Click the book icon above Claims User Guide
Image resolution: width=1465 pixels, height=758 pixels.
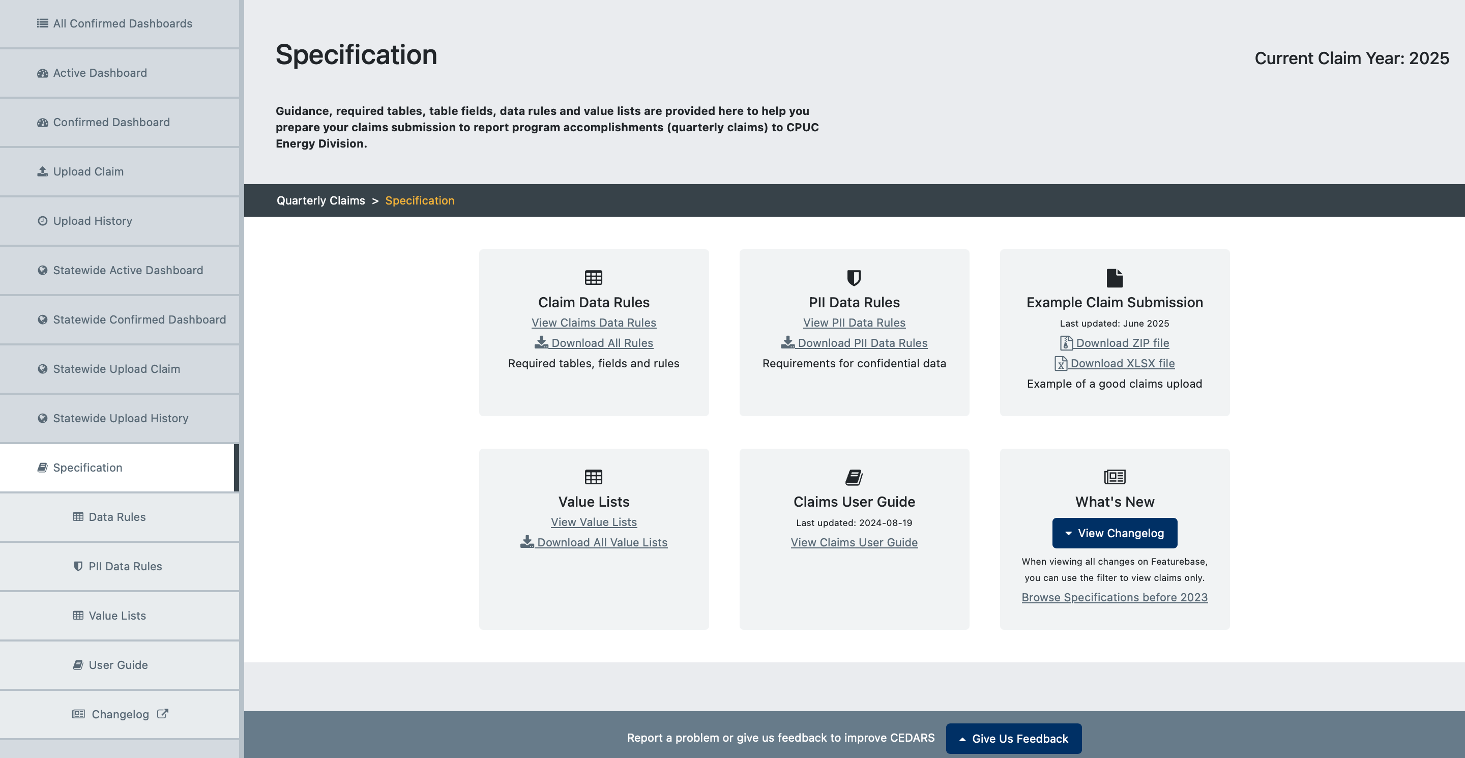[854, 477]
